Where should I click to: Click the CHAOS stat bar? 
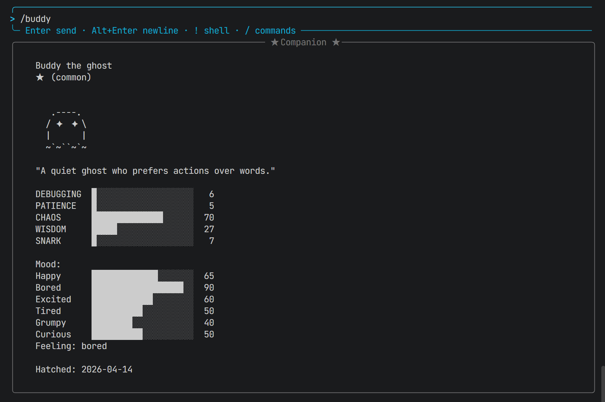coord(143,217)
